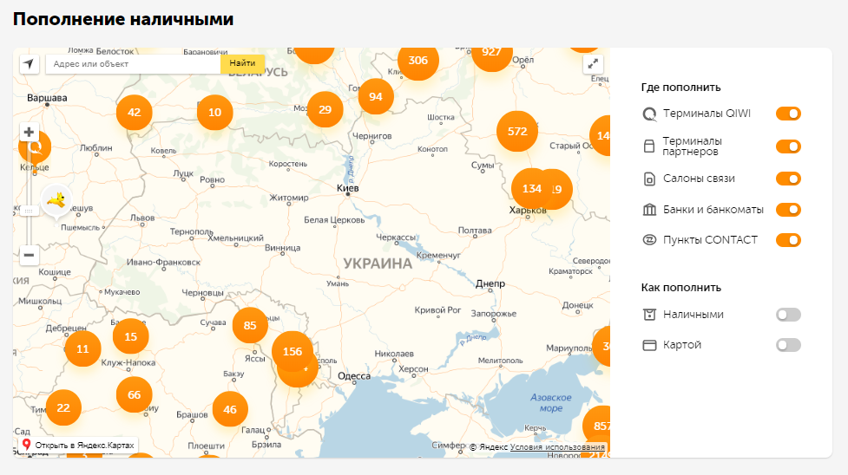Click the Банки и банкоматы label
Screen dimensions: 848x475
pyautogui.click(x=713, y=210)
